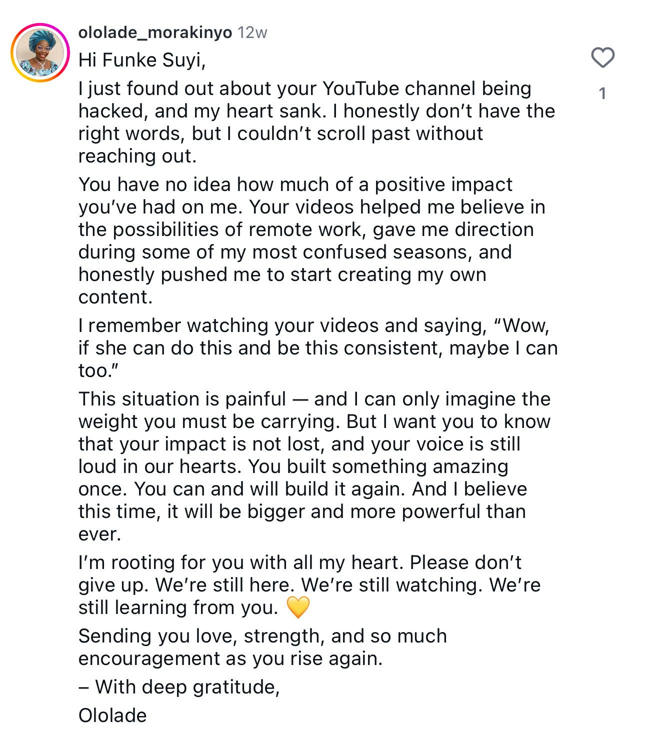Open the ololade_morakinyo username link
The image size is (645, 739).
[x=155, y=32]
